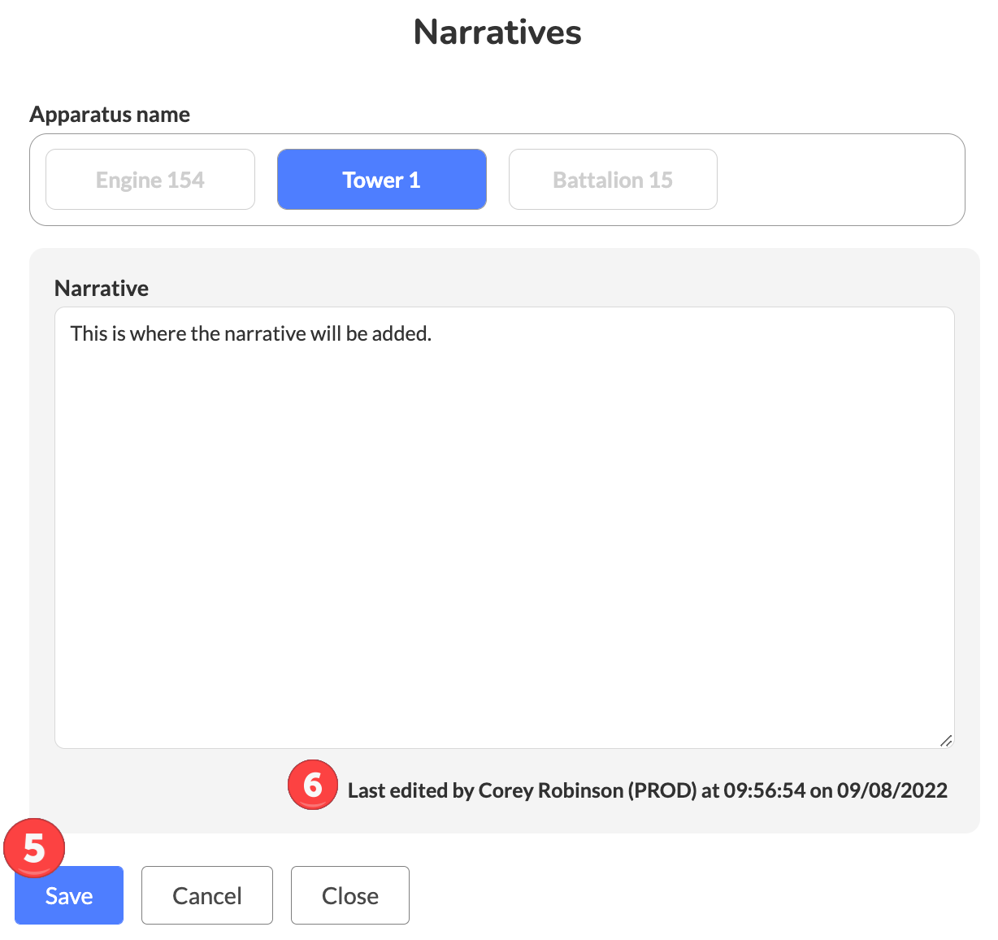Click the editor name Corey Robinson (PROD)

(587, 790)
